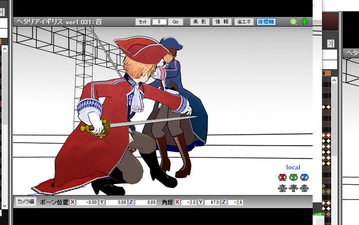Image resolution: width=359 pixels, height=225 pixels.
Task: Select the gray Z move-axis arrows icon
Action: [x=304, y=189]
